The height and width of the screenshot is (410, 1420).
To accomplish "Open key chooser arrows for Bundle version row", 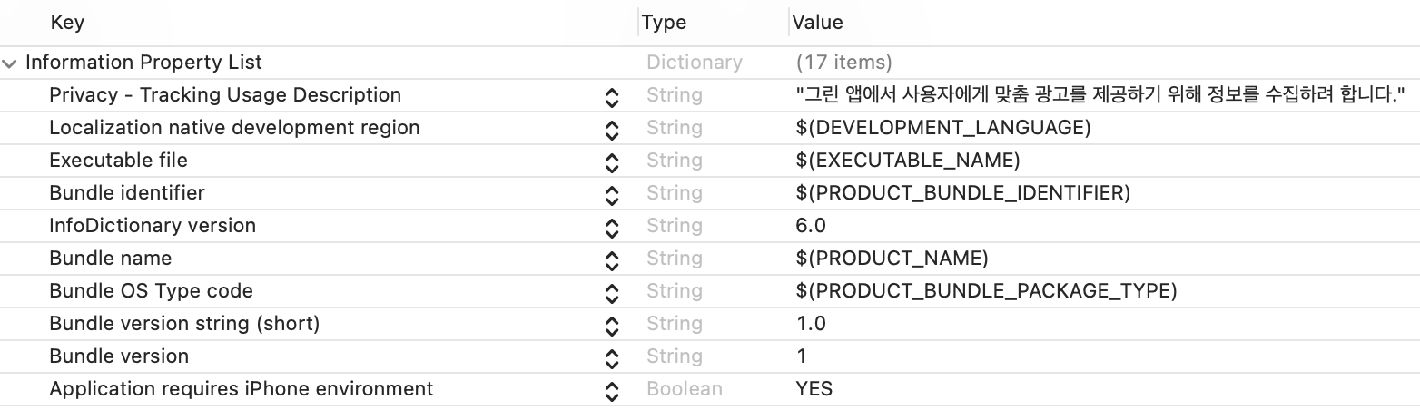I will [612, 358].
